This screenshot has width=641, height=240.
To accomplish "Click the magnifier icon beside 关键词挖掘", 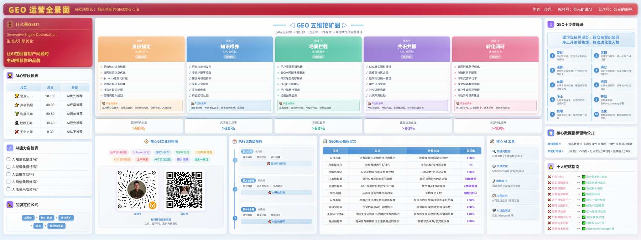I will click(494, 151).
